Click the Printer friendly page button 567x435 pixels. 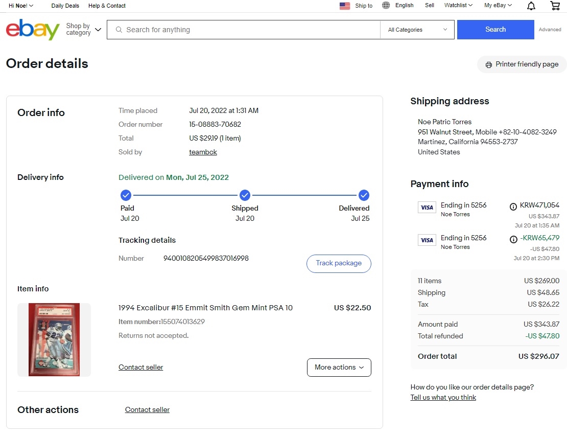523,64
